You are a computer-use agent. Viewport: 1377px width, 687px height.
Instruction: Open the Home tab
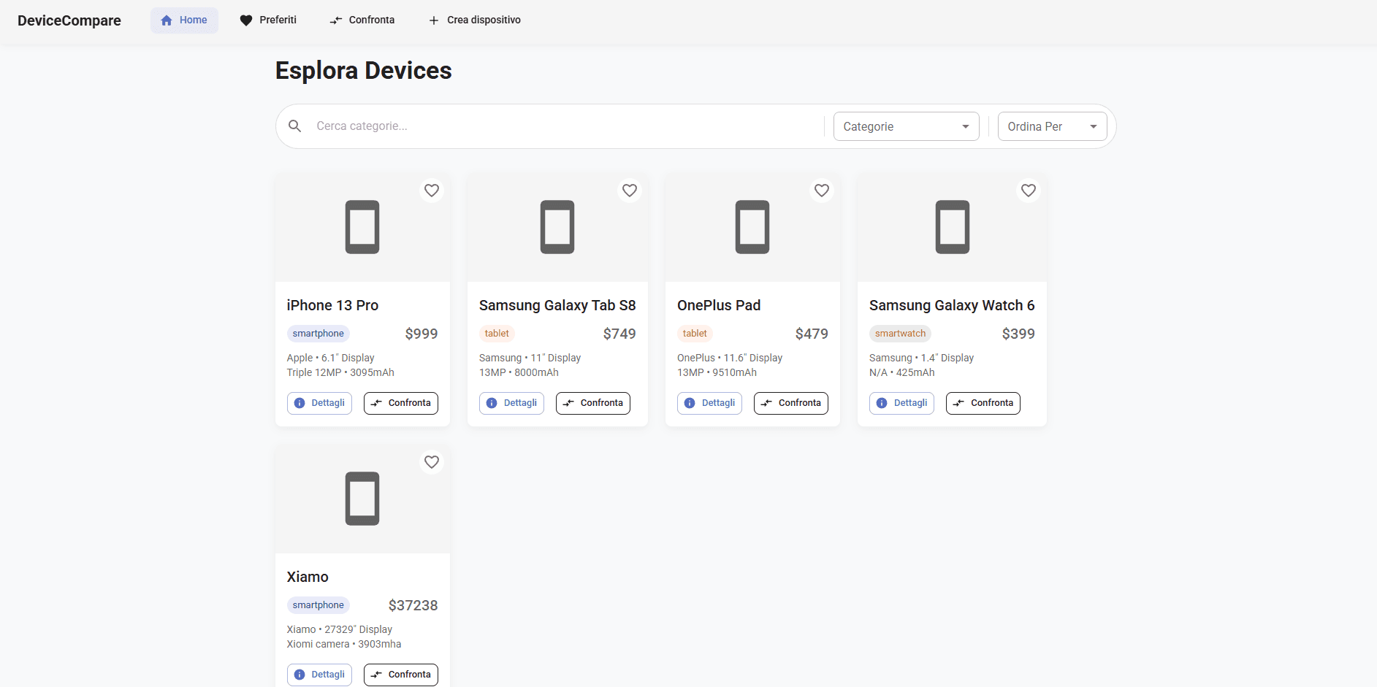[184, 20]
